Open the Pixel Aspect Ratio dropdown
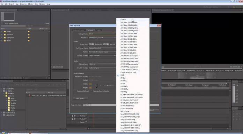The height and width of the screenshot is (134, 243). pos(102,48)
